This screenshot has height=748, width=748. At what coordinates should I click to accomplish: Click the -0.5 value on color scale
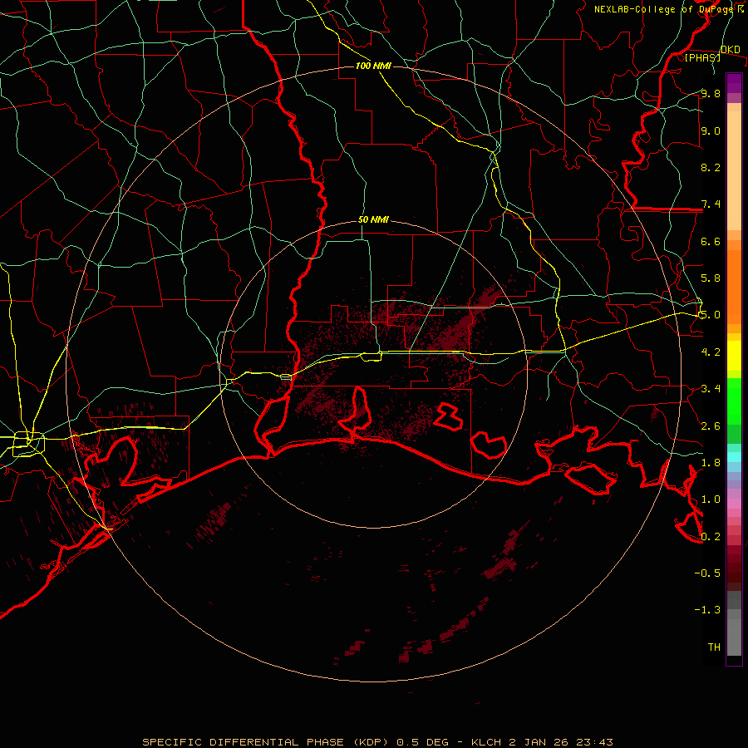tap(707, 573)
